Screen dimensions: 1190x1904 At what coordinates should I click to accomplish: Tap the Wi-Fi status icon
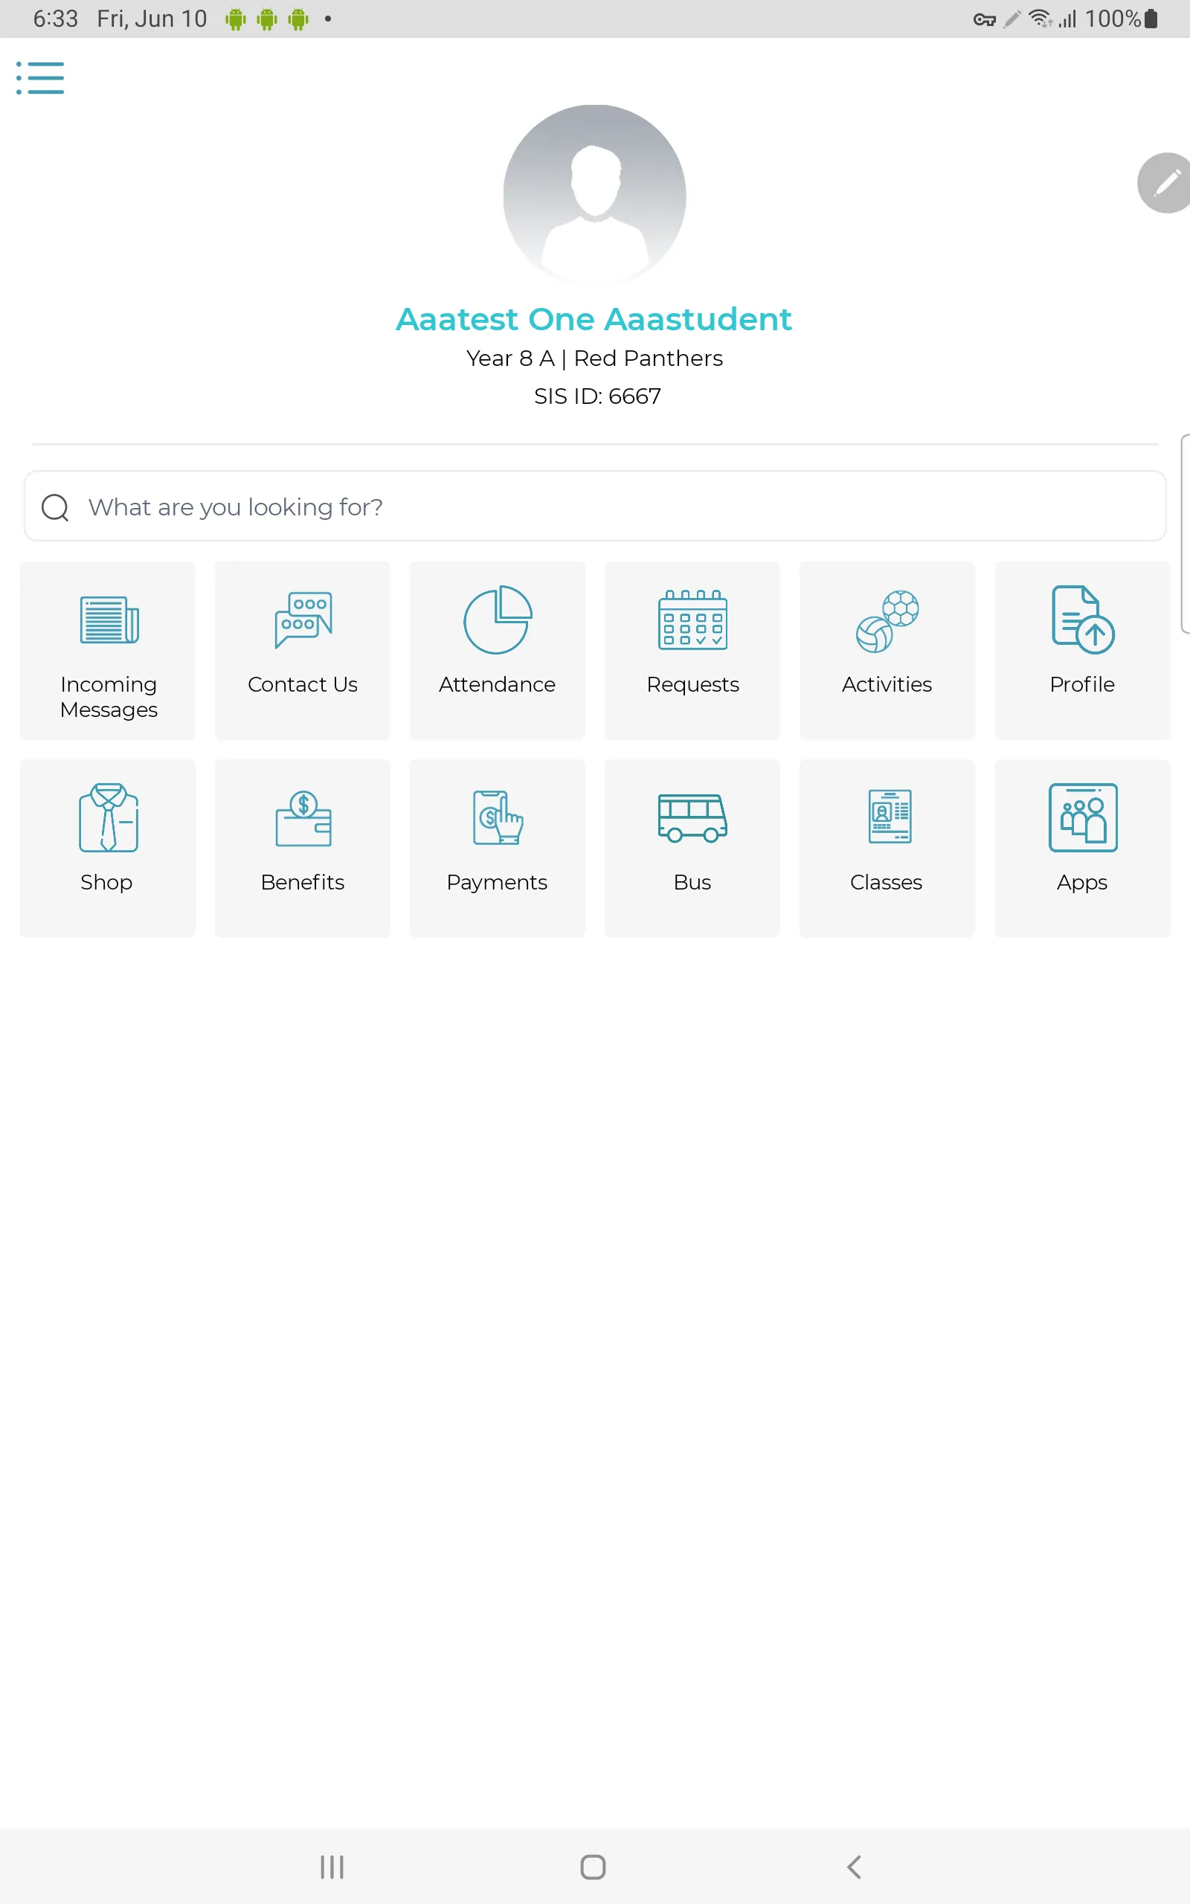tap(1041, 19)
